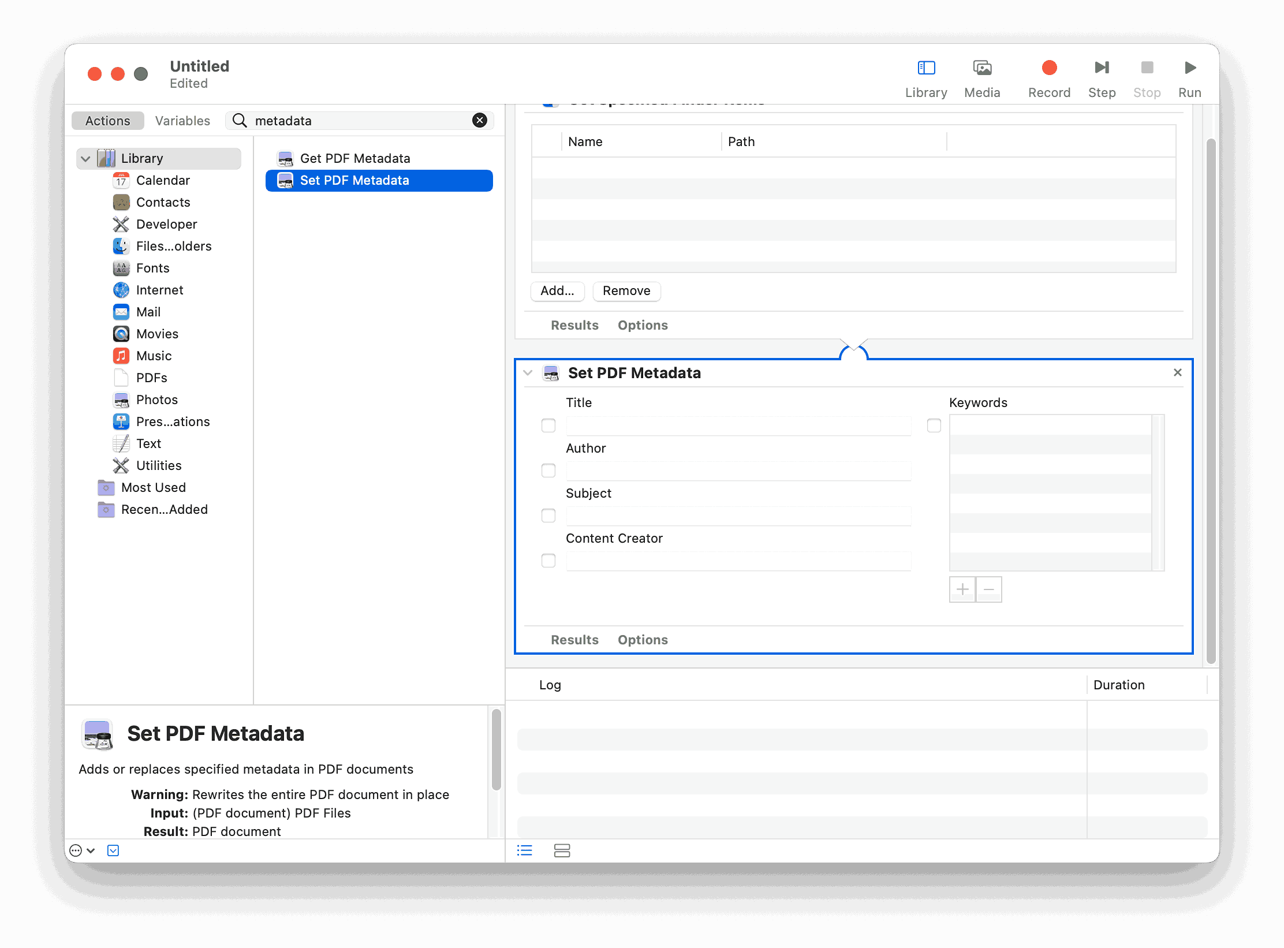Switch to flow view at the bottom
Image resolution: width=1284 pixels, height=948 pixels.
click(561, 850)
